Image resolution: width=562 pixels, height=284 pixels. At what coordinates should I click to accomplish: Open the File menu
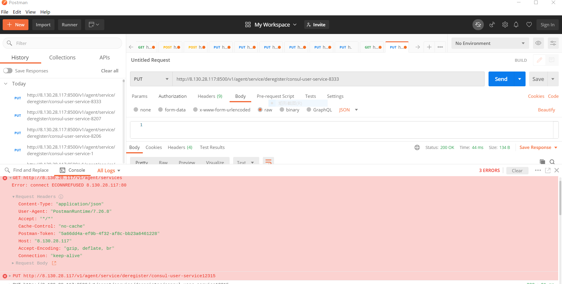(5, 12)
